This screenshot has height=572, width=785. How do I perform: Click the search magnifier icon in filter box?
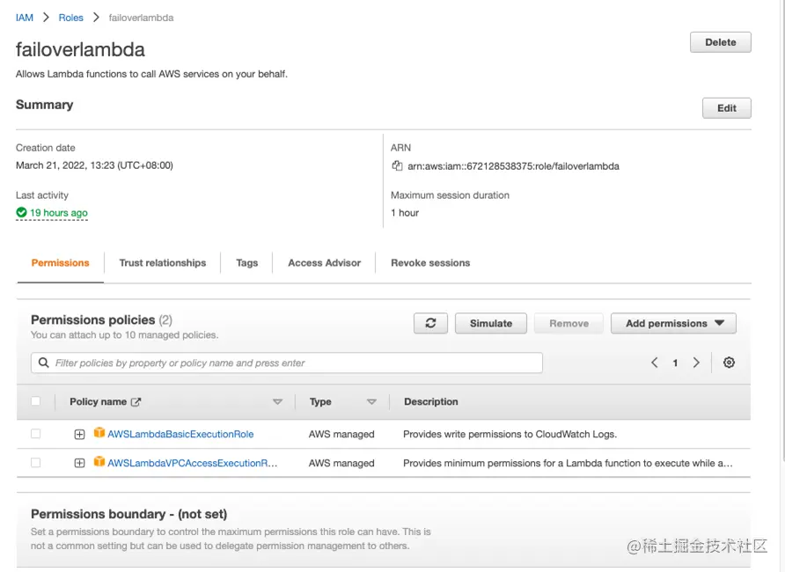click(x=43, y=363)
